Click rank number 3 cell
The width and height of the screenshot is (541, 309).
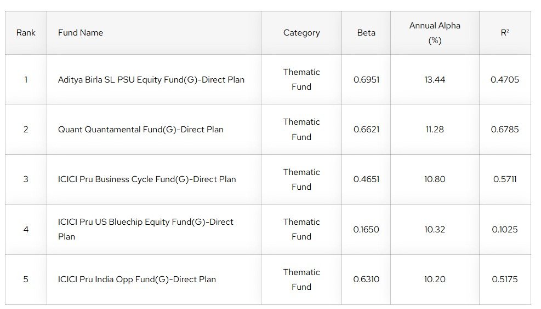click(26, 179)
